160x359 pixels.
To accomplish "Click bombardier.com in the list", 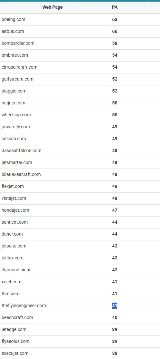I will click(18, 43).
